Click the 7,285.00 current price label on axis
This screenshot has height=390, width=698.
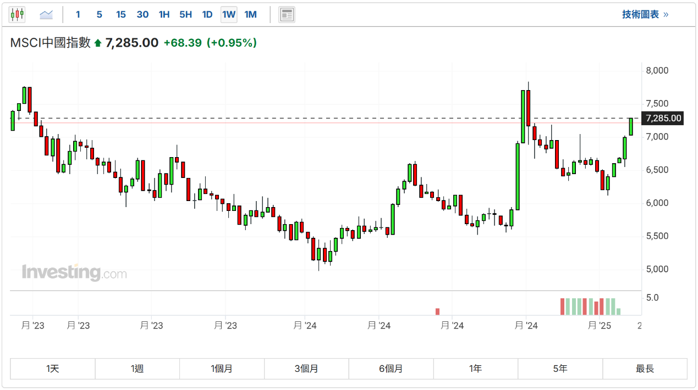(x=663, y=118)
